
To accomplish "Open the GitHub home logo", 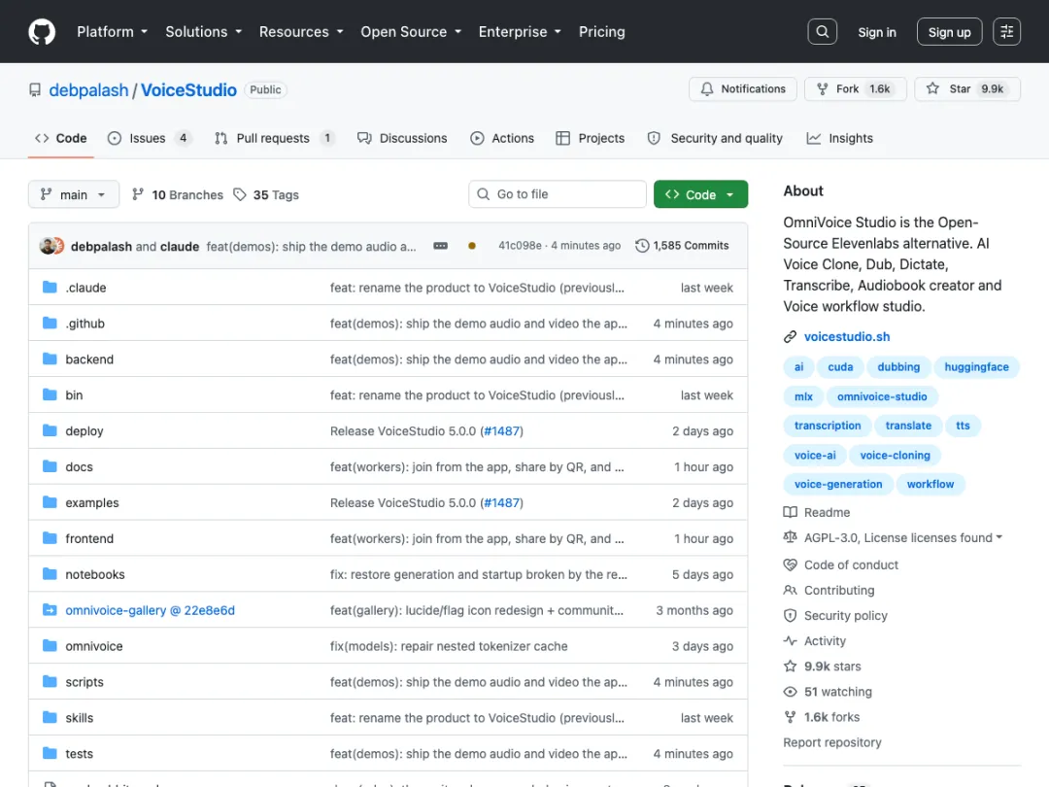I will coord(42,31).
